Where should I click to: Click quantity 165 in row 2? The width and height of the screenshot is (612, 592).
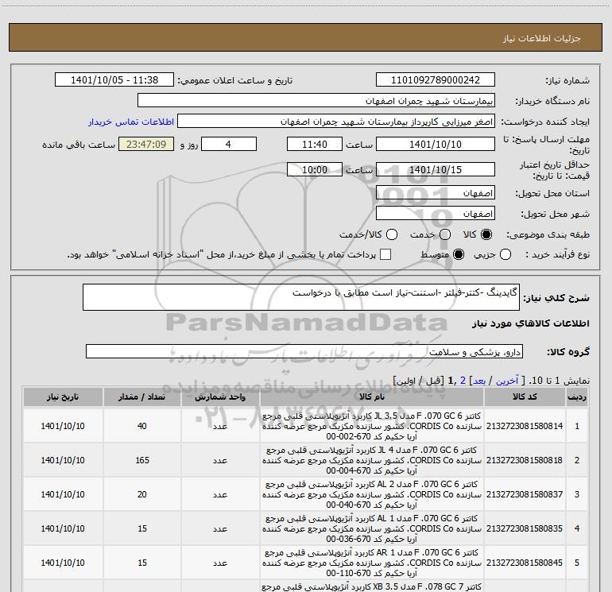pyautogui.click(x=142, y=460)
